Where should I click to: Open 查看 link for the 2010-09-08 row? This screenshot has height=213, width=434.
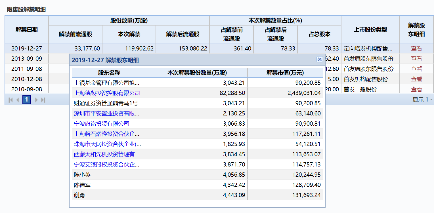416,89
